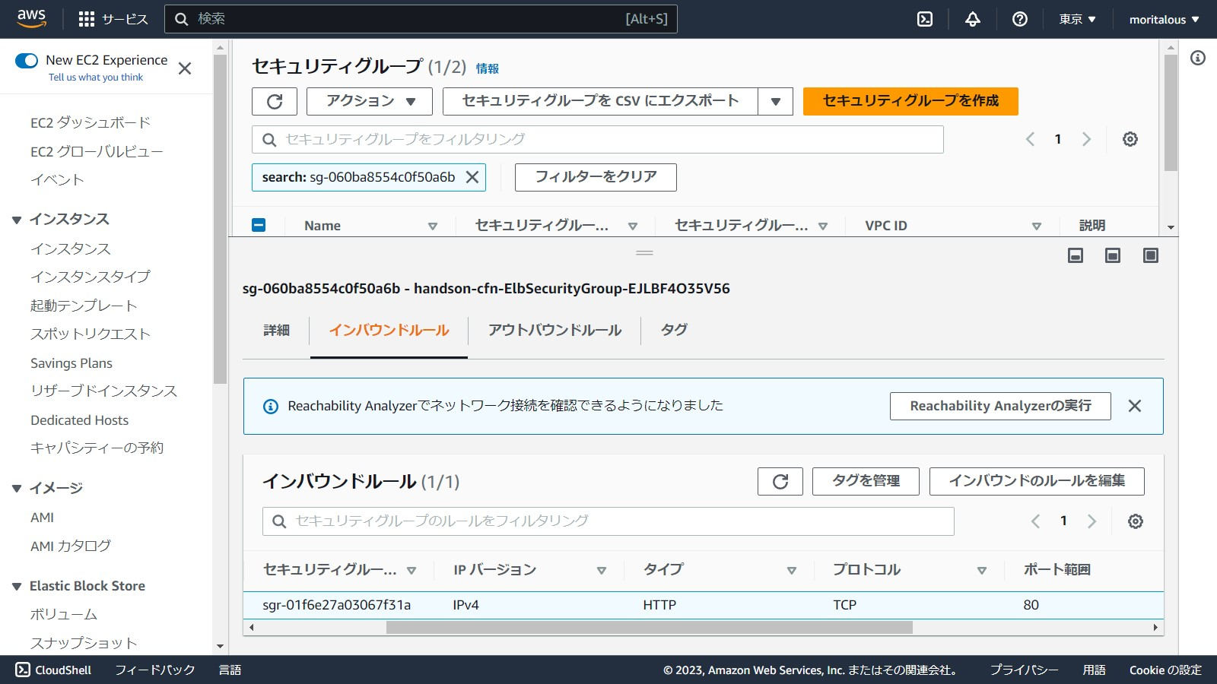Open the info panel icon at far right
Image resolution: width=1217 pixels, height=684 pixels.
(1198, 58)
